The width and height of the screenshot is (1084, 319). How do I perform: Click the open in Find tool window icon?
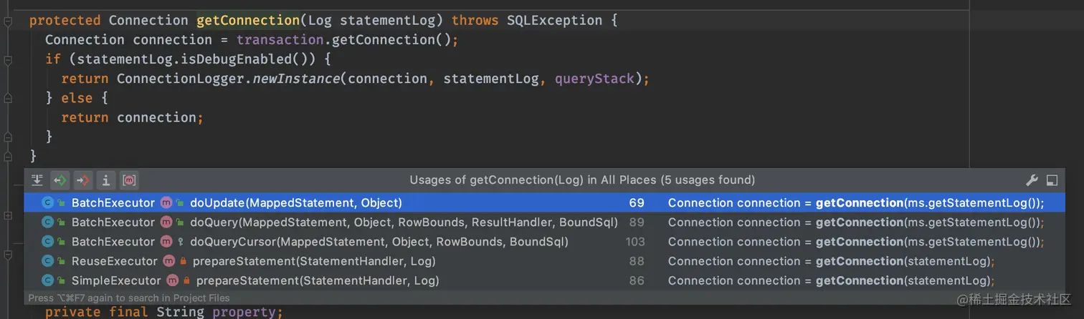tap(1052, 180)
